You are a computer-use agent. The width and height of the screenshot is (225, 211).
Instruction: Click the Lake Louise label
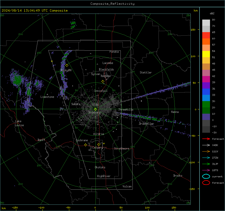tap(19, 123)
